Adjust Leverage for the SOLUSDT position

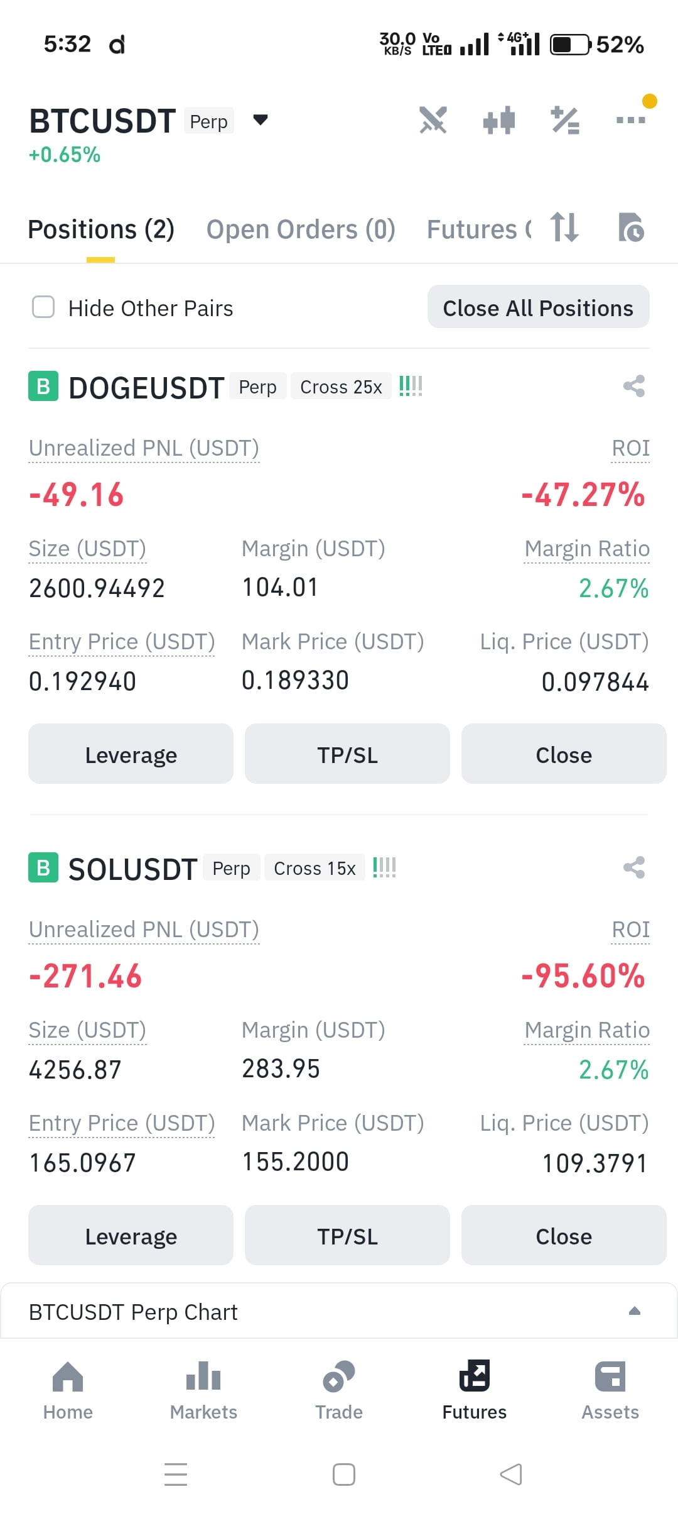(131, 1235)
